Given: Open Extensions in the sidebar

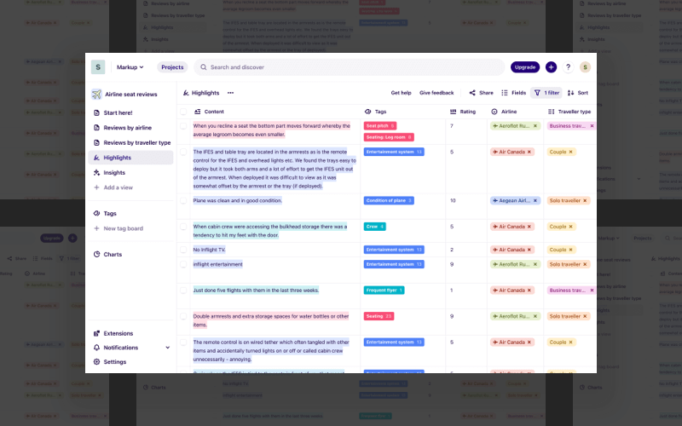Looking at the screenshot, I should pyautogui.click(x=118, y=333).
